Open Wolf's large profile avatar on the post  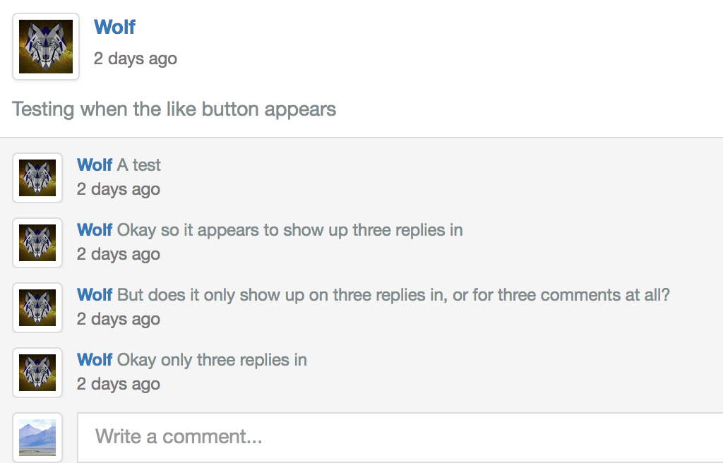click(x=46, y=47)
